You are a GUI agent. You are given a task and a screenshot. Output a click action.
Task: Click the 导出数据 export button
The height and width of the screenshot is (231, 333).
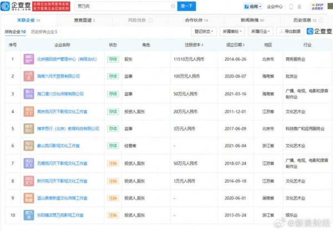coord(290,32)
